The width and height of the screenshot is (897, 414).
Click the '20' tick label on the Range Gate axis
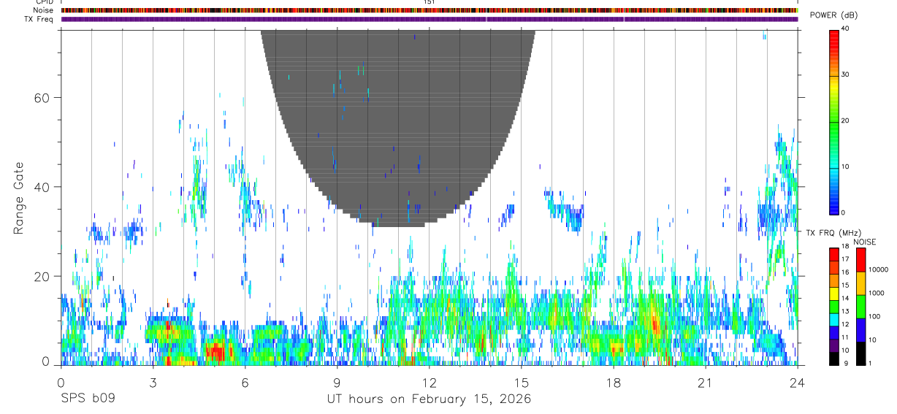click(x=42, y=277)
